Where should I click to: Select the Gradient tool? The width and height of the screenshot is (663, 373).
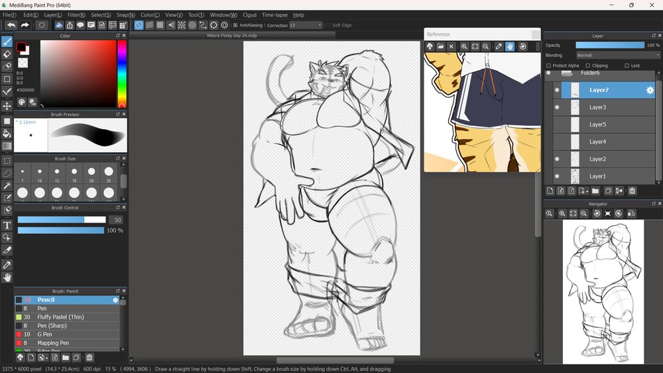pyautogui.click(x=7, y=146)
